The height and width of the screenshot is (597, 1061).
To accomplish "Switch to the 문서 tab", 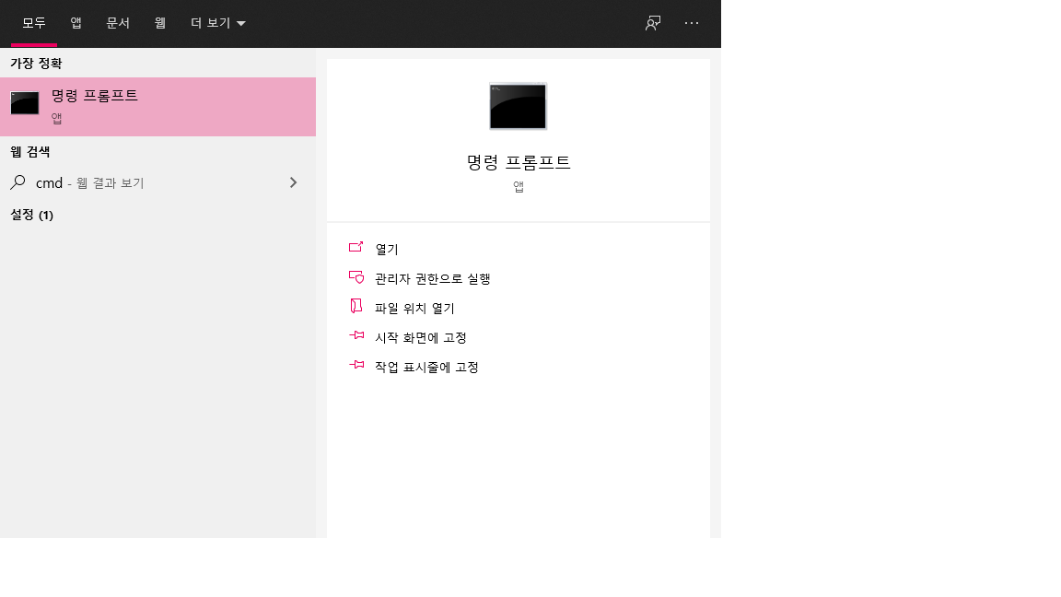I will [x=118, y=23].
